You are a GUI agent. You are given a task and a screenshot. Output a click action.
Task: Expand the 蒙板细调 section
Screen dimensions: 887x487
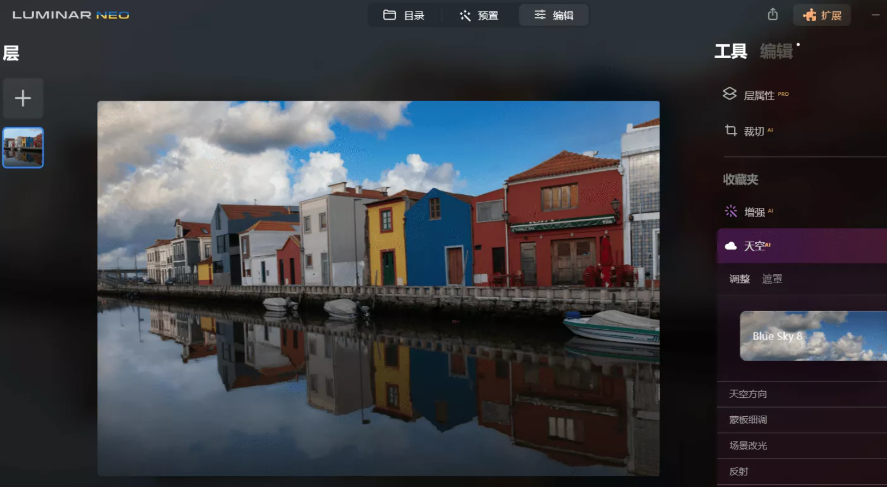tap(748, 420)
